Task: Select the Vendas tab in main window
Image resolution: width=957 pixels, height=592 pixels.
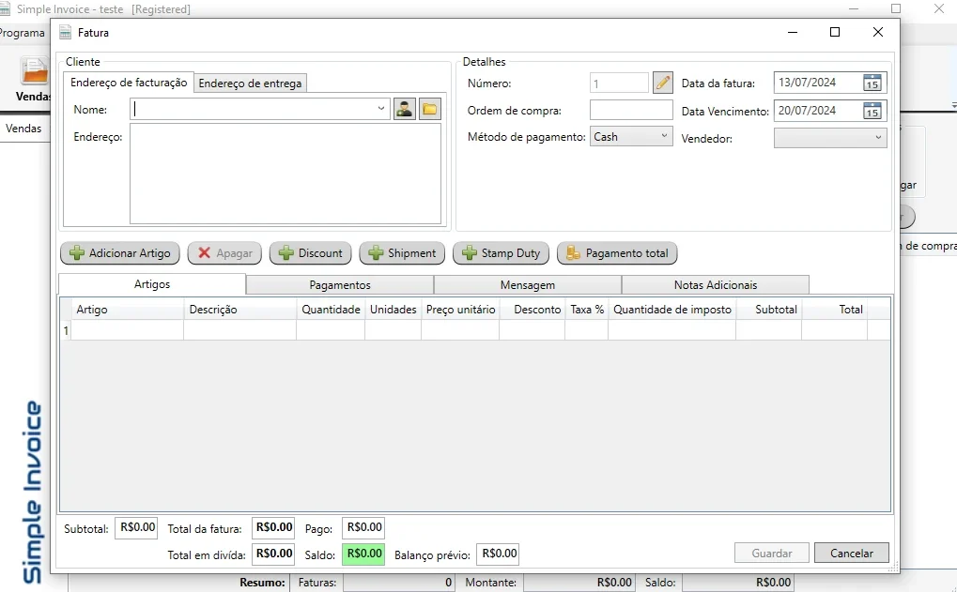Action: (23, 128)
